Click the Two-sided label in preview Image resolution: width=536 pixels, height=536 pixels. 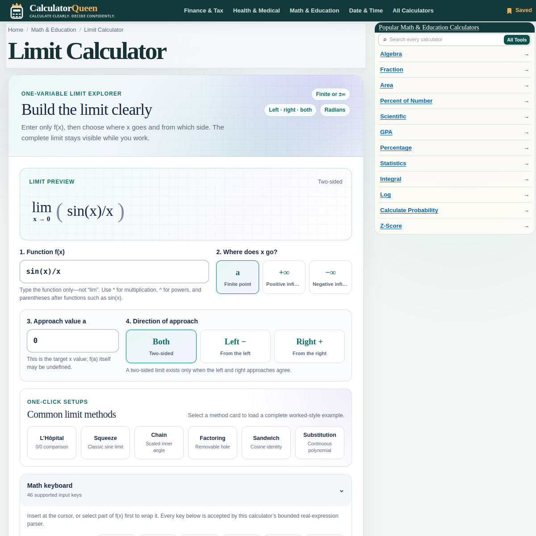[x=330, y=182]
